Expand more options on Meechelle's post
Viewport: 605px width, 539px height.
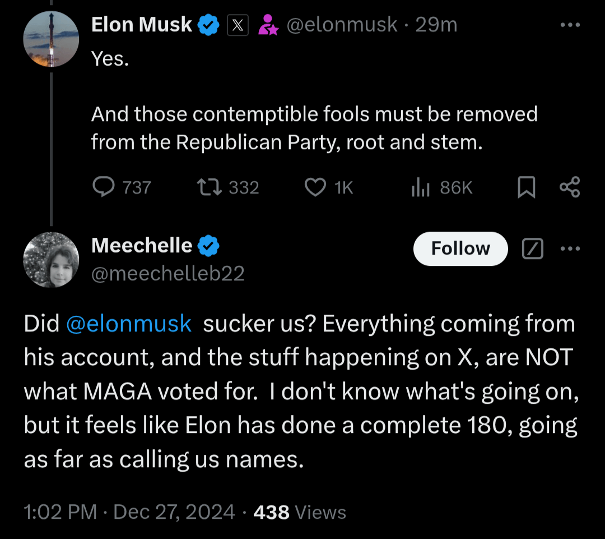(x=570, y=248)
